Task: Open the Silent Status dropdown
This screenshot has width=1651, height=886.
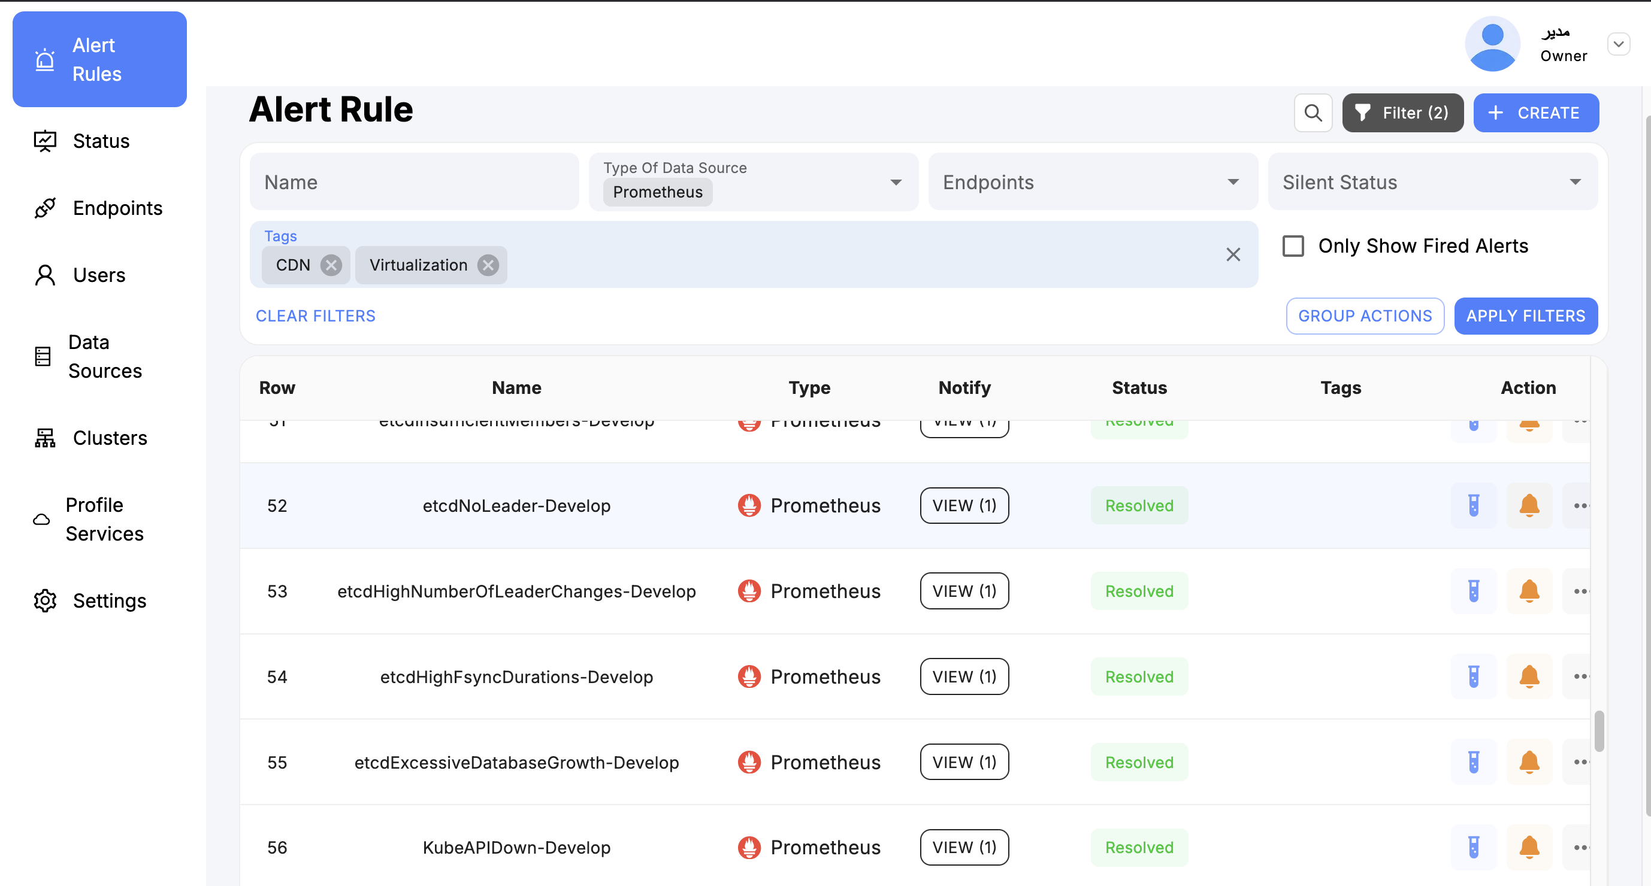Action: pyautogui.click(x=1432, y=182)
